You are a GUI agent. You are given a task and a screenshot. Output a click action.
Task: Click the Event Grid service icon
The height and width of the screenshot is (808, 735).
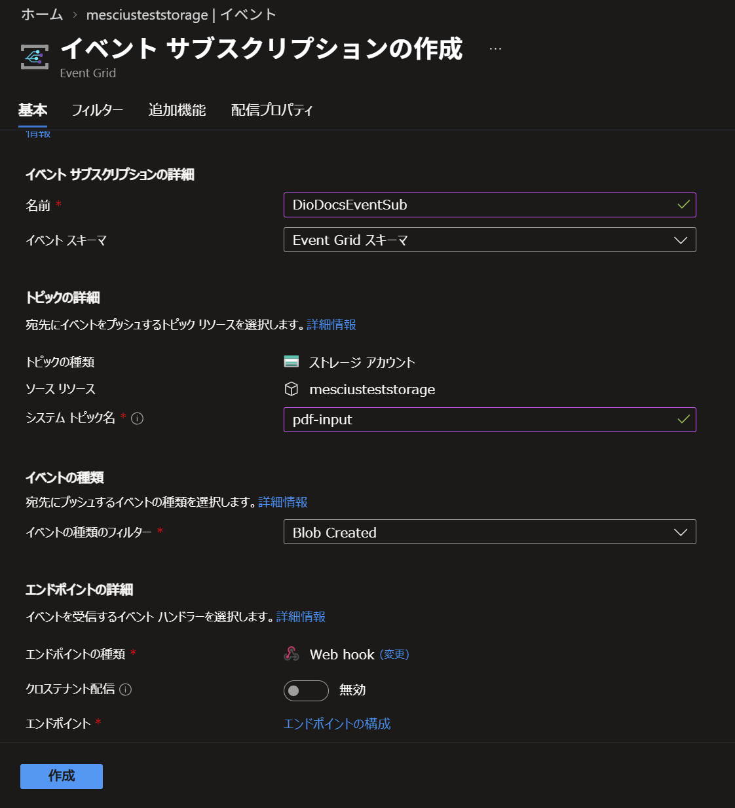pyautogui.click(x=35, y=57)
